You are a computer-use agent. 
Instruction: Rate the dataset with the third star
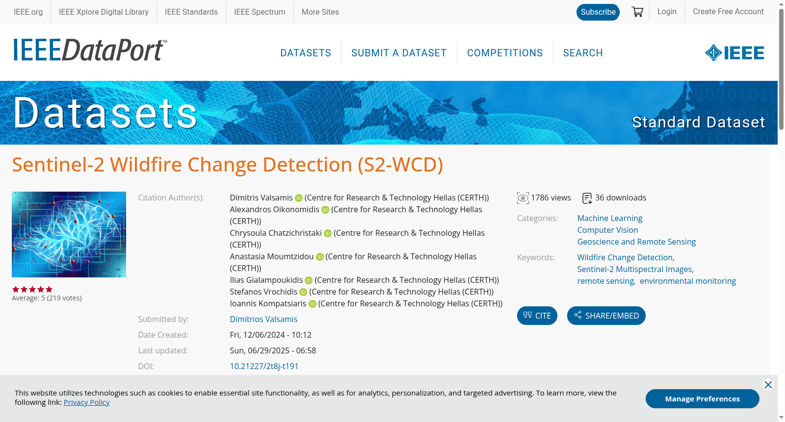[32, 289]
